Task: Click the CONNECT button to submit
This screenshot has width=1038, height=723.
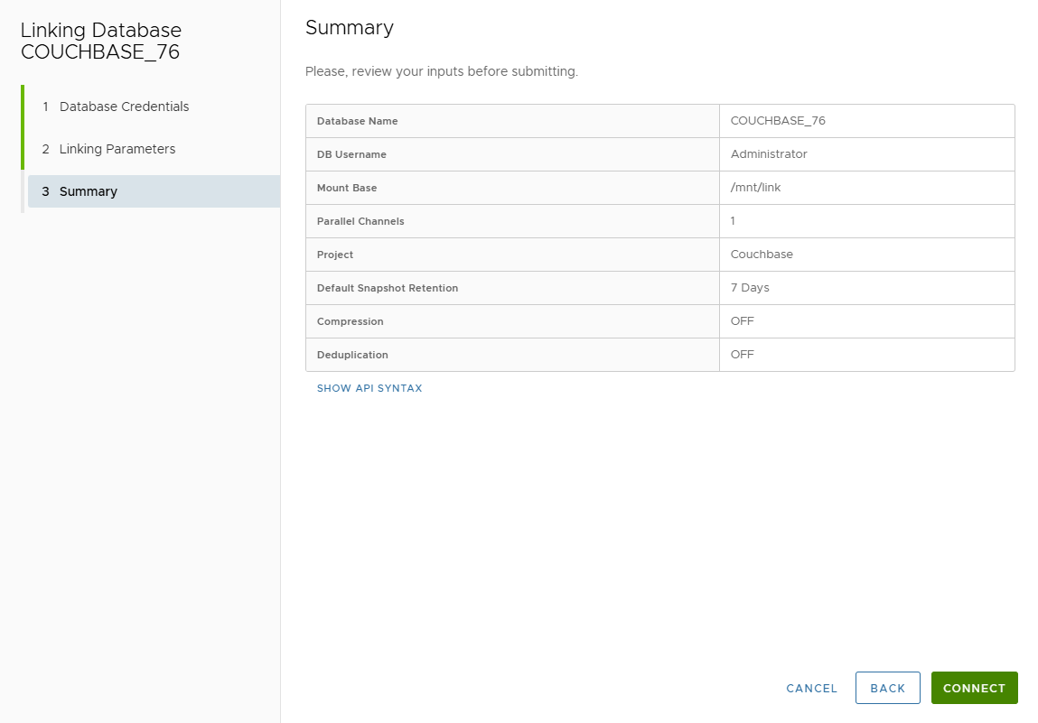Action: (x=974, y=688)
